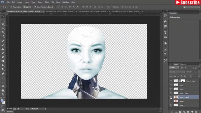Select the Path Selection tool
Screen dimensions: 201x113
click(3, 82)
